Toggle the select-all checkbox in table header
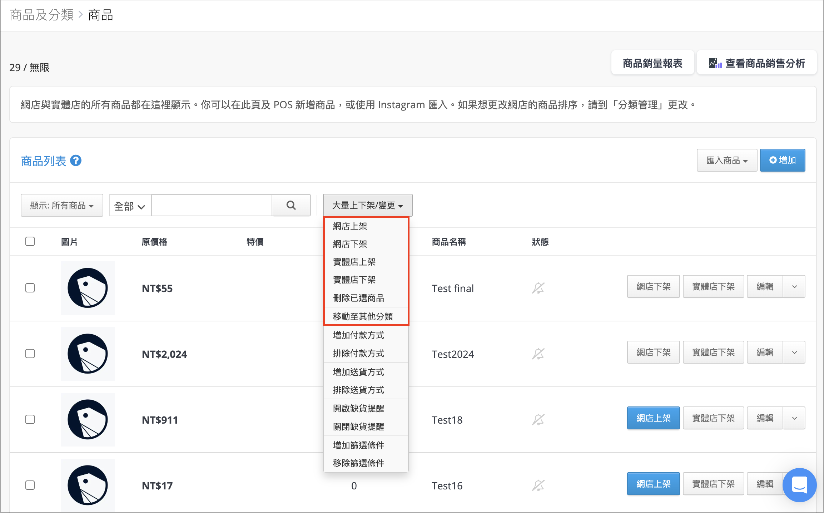Image resolution: width=824 pixels, height=513 pixels. tap(30, 241)
